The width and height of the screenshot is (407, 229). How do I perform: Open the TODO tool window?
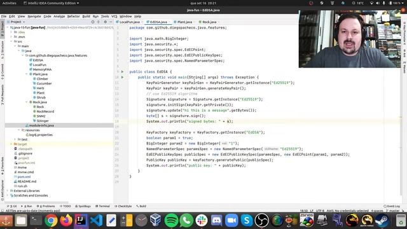[x=66, y=206]
